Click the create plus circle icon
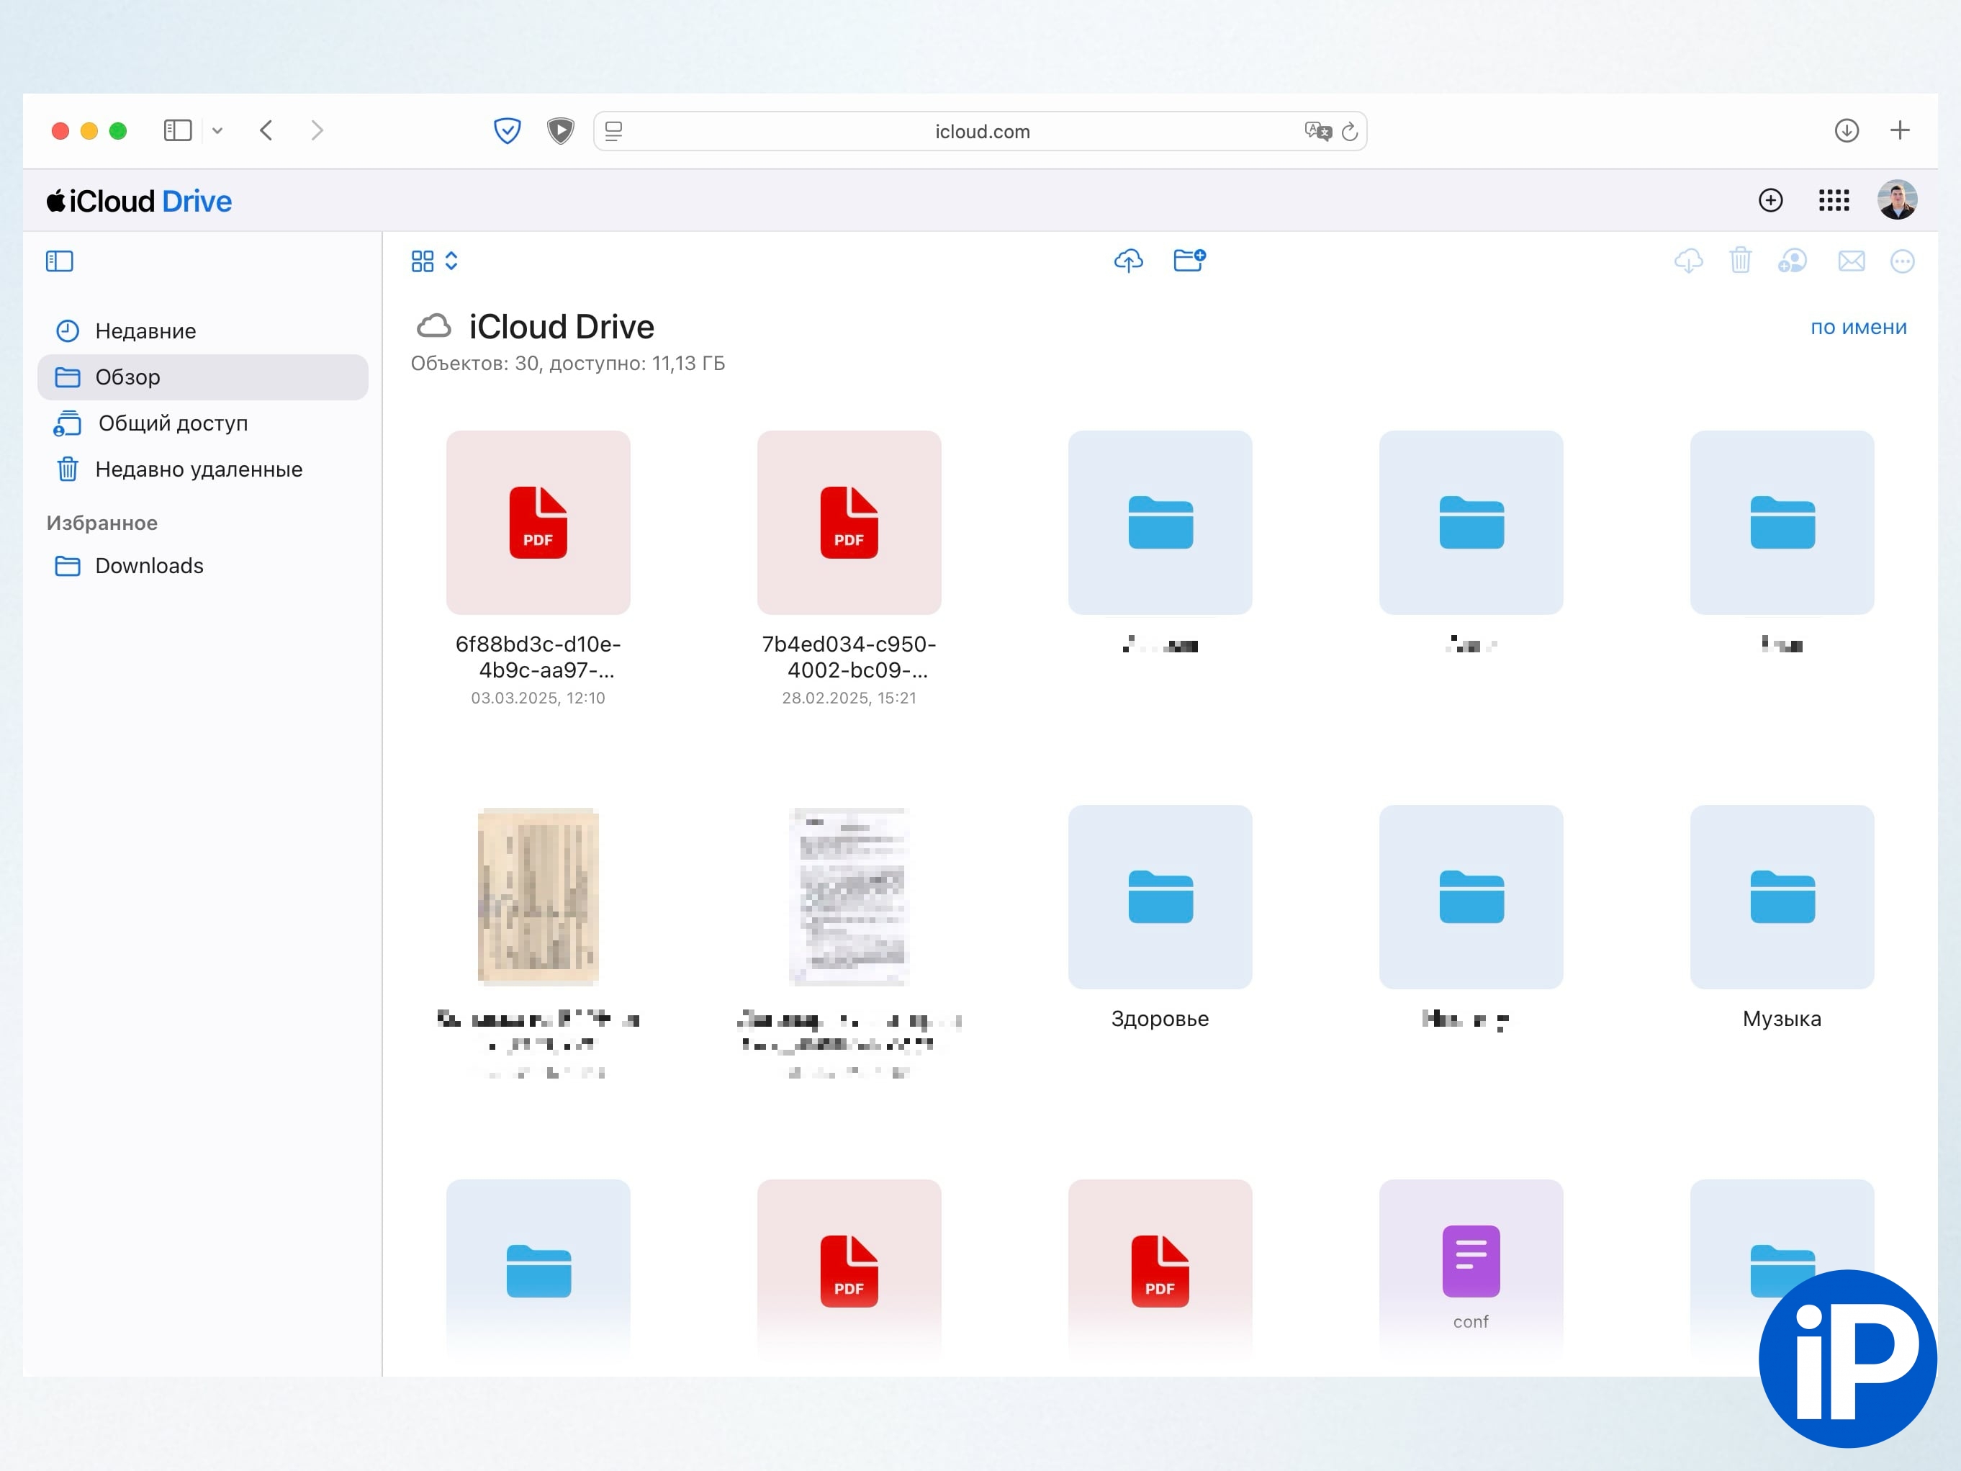 (x=1770, y=200)
